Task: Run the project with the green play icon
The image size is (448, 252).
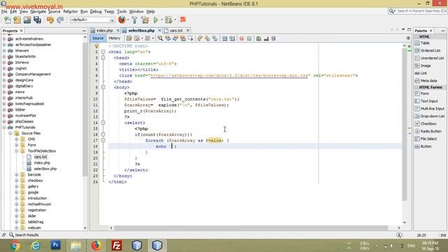Action: point(155,20)
